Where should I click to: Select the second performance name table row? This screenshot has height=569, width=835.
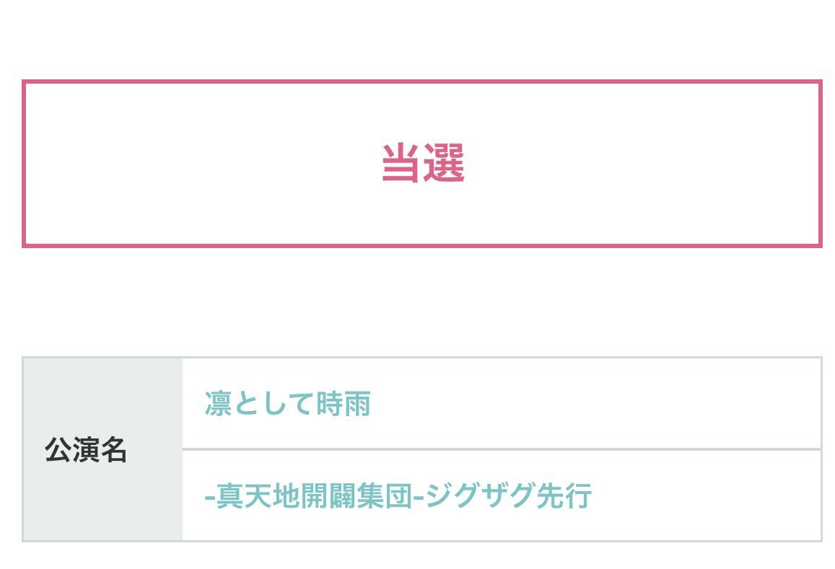point(501,495)
